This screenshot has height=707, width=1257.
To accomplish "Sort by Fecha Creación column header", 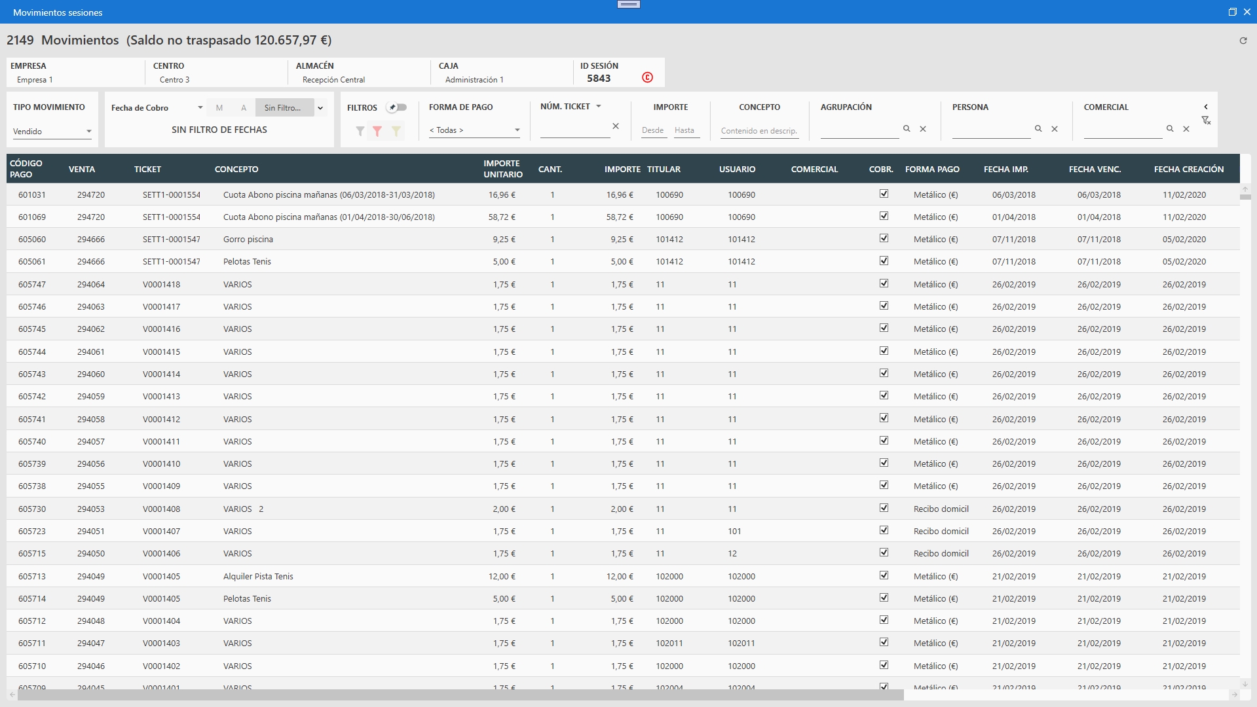I will tap(1189, 169).
